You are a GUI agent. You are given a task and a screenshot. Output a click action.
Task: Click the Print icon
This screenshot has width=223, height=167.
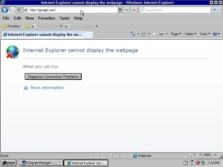point(161,34)
